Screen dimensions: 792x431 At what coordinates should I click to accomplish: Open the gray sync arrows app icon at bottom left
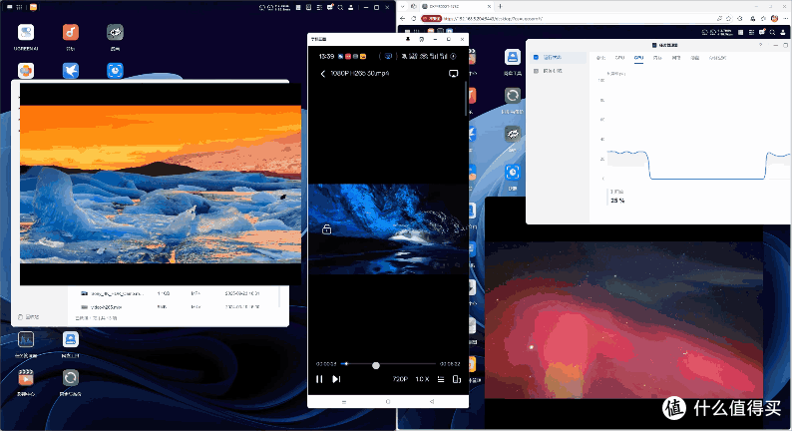click(x=70, y=378)
